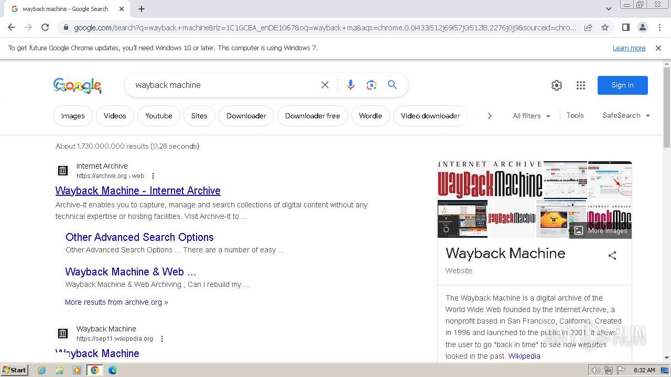
Task: Select the Sites filter chip
Action: (199, 116)
